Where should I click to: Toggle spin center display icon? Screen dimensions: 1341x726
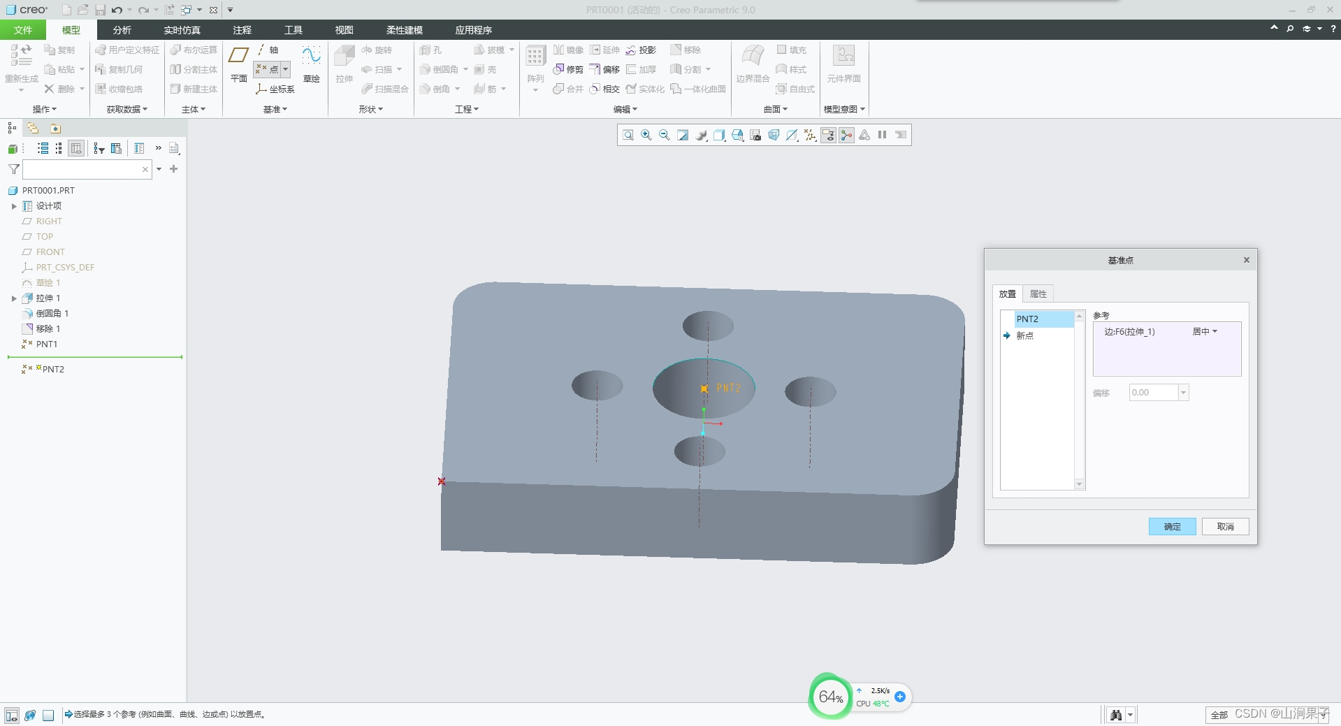click(846, 136)
